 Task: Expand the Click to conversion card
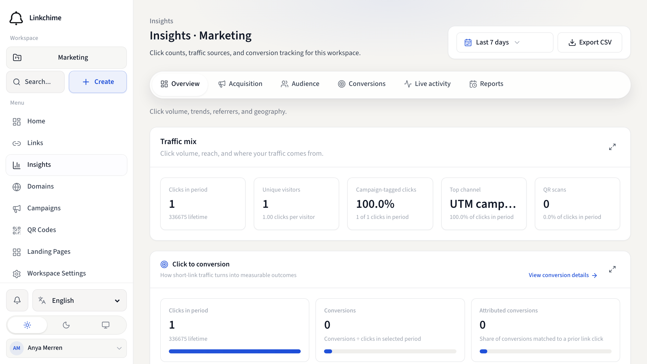(x=612, y=269)
